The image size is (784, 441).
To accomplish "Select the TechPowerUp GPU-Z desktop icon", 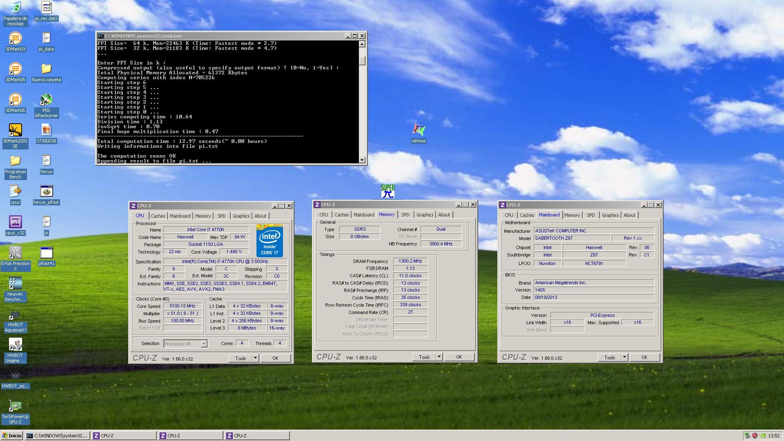I will pyautogui.click(x=15, y=412).
